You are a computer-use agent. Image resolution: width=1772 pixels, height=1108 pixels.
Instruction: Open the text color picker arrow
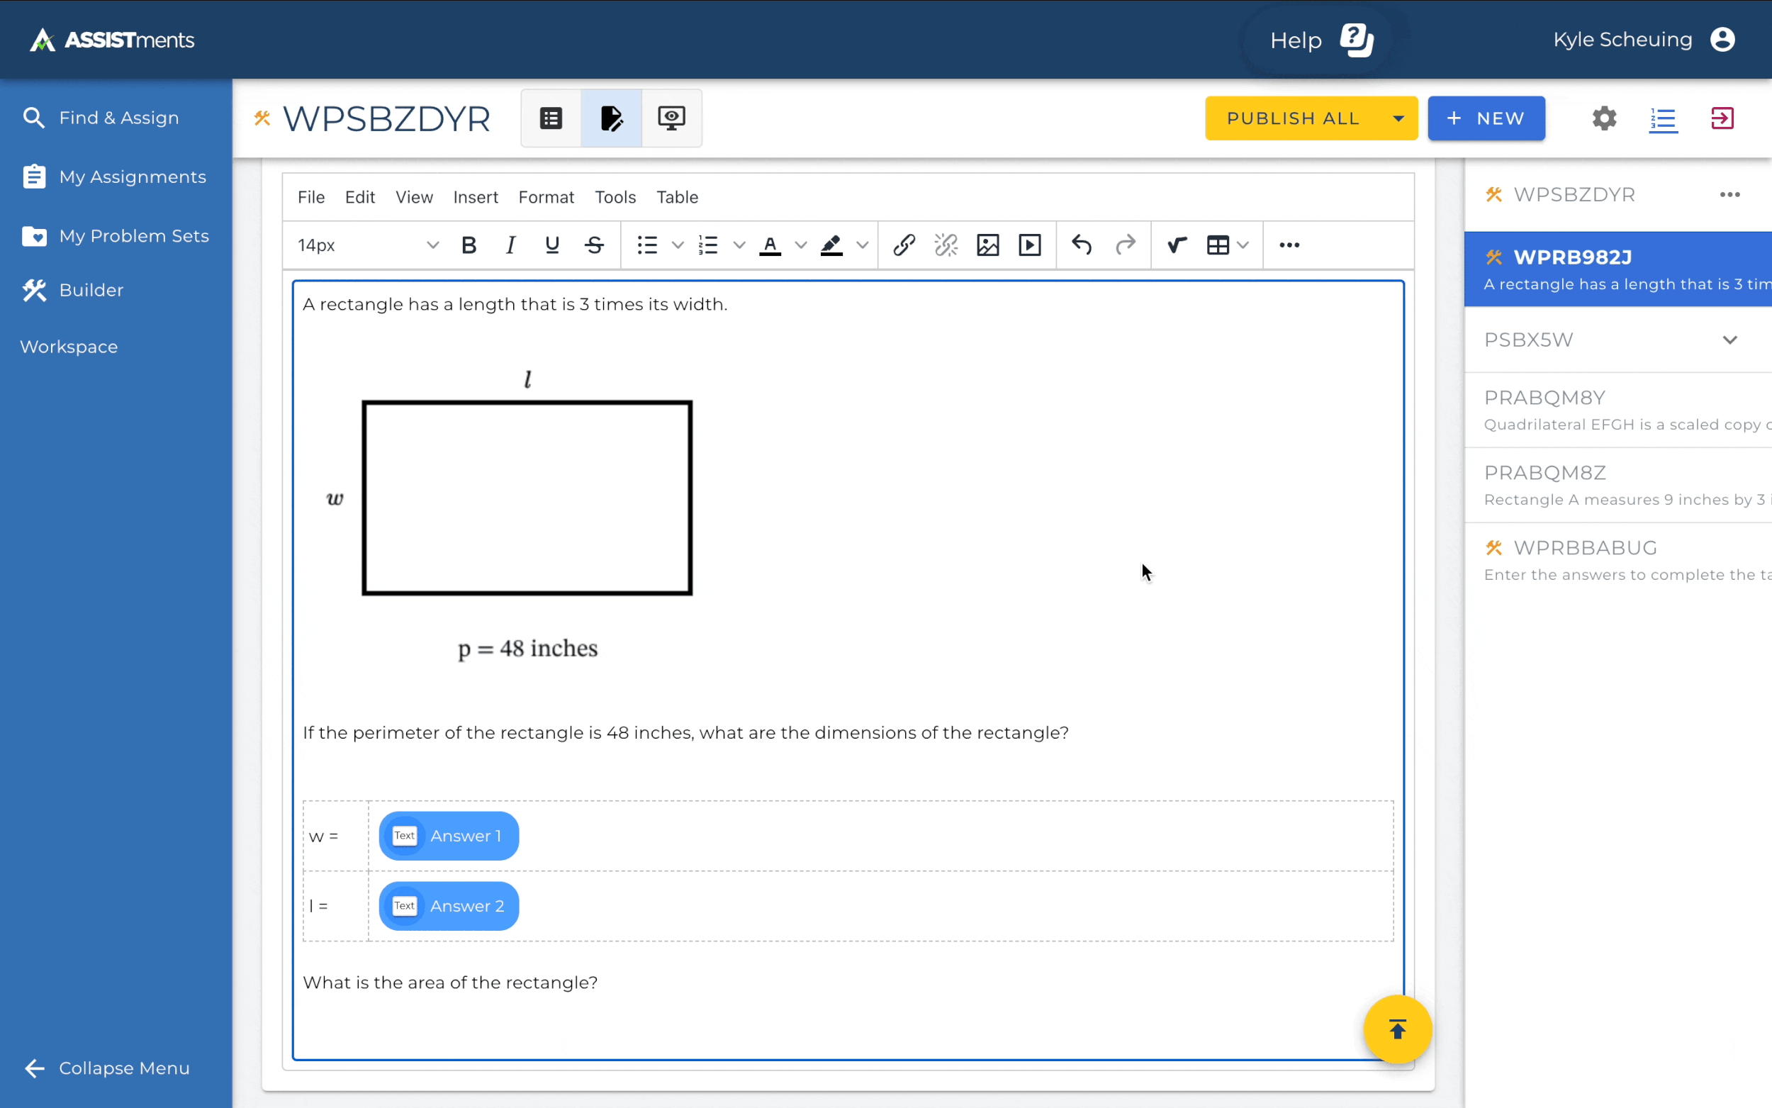pyautogui.click(x=801, y=245)
